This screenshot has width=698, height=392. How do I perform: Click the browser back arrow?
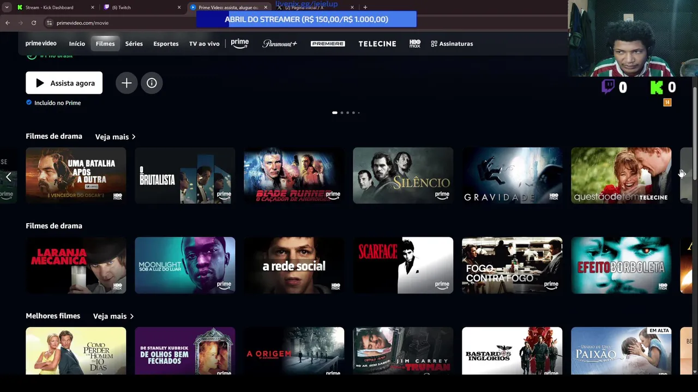[x=8, y=23]
